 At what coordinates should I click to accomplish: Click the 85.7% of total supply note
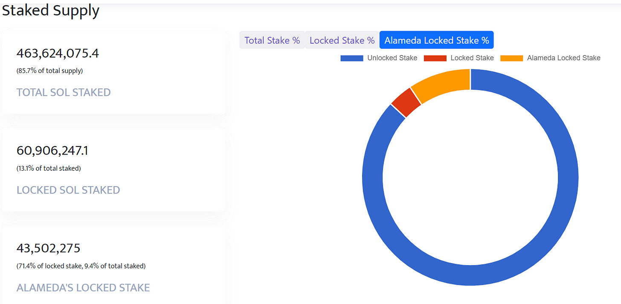49,71
